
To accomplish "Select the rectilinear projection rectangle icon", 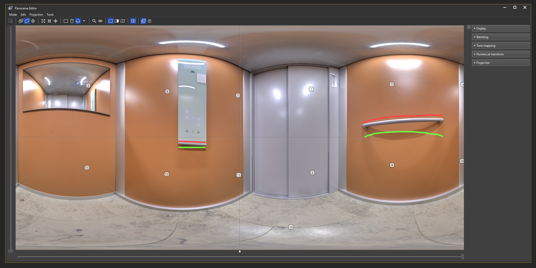I will click(66, 21).
